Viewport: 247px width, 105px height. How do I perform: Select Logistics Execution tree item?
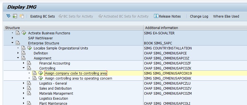pyautogui.click(x=54, y=99)
